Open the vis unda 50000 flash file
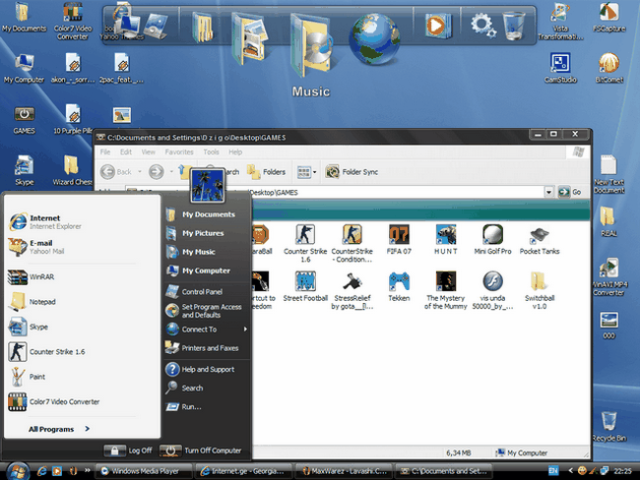The image size is (640, 480). 492,290
